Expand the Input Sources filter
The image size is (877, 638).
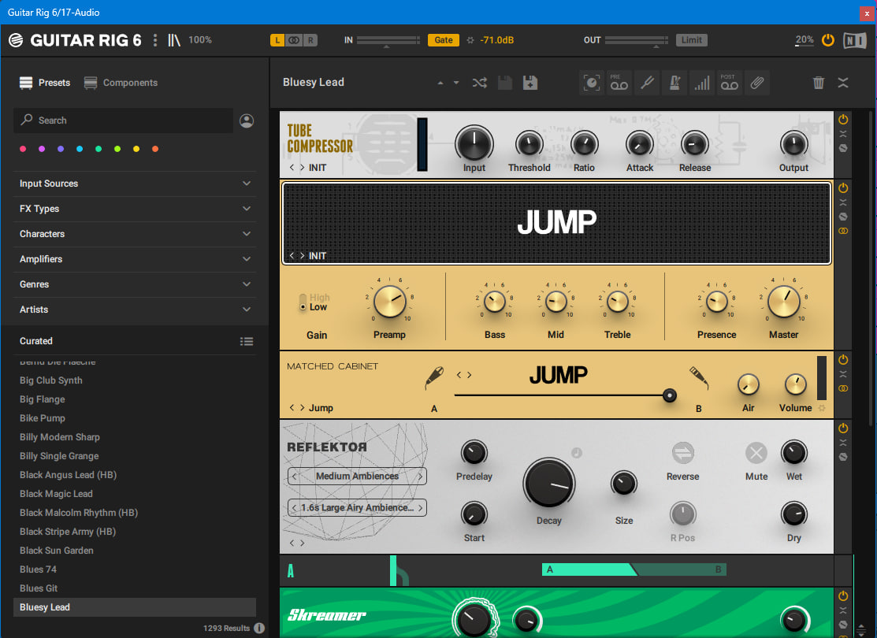[134, 184]
